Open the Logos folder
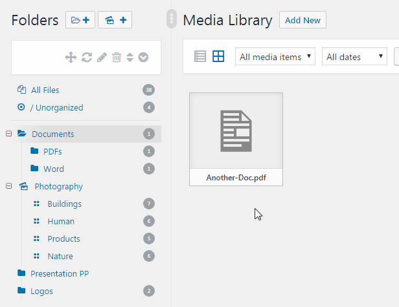399x307 pixels. 41,291
